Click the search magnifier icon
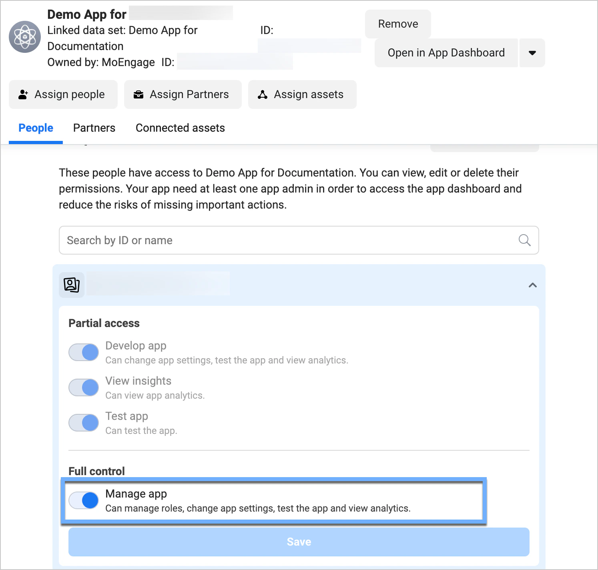The image size is (598, 570). coord(525,240)
